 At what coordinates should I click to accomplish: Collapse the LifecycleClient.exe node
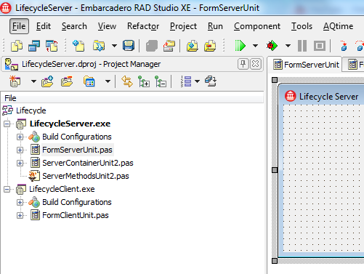point(7,189)
